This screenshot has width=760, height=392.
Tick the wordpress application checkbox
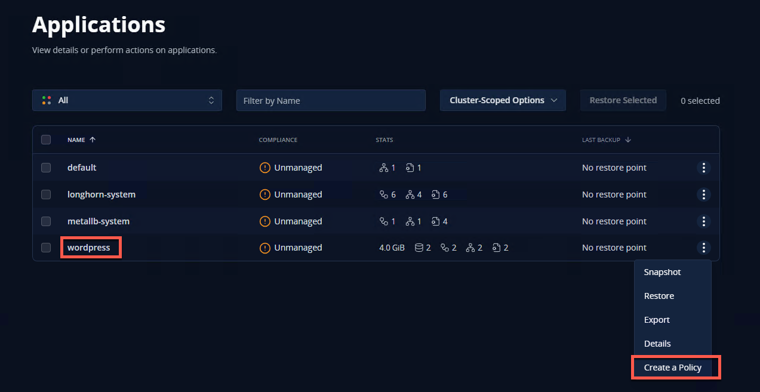point(46,248)
